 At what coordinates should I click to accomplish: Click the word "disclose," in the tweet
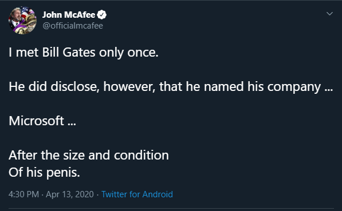tap(75, 87)
